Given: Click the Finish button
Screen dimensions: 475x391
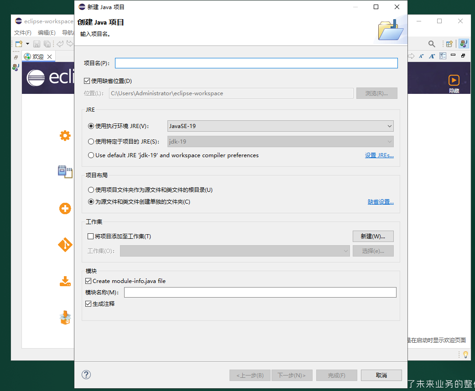Looking at the screenshot, I should coord(337,375).
